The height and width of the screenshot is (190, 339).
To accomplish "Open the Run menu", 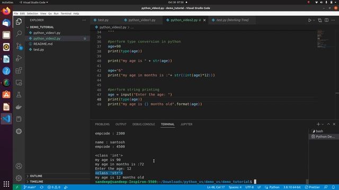I will click(56, 13).
